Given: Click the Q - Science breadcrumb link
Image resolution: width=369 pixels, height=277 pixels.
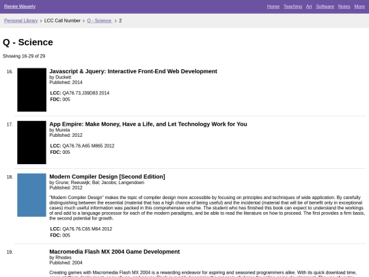Looking at the screenshot, I should click(100, 21).
